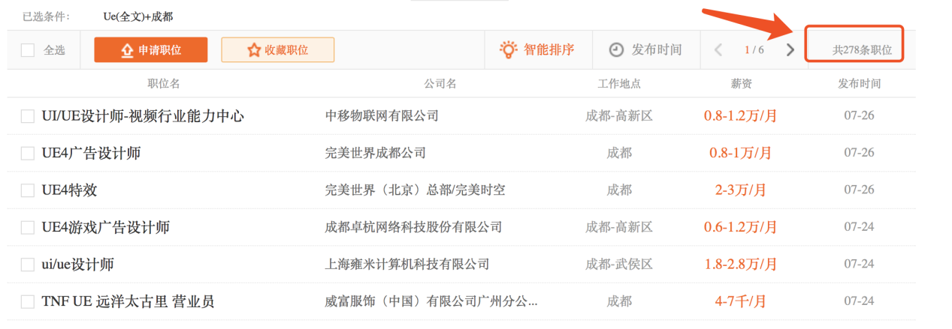The height and width of the screenshot is (329, 952).
Task: Click salary 0.6-1.2万/月
Action: point(740,227)
